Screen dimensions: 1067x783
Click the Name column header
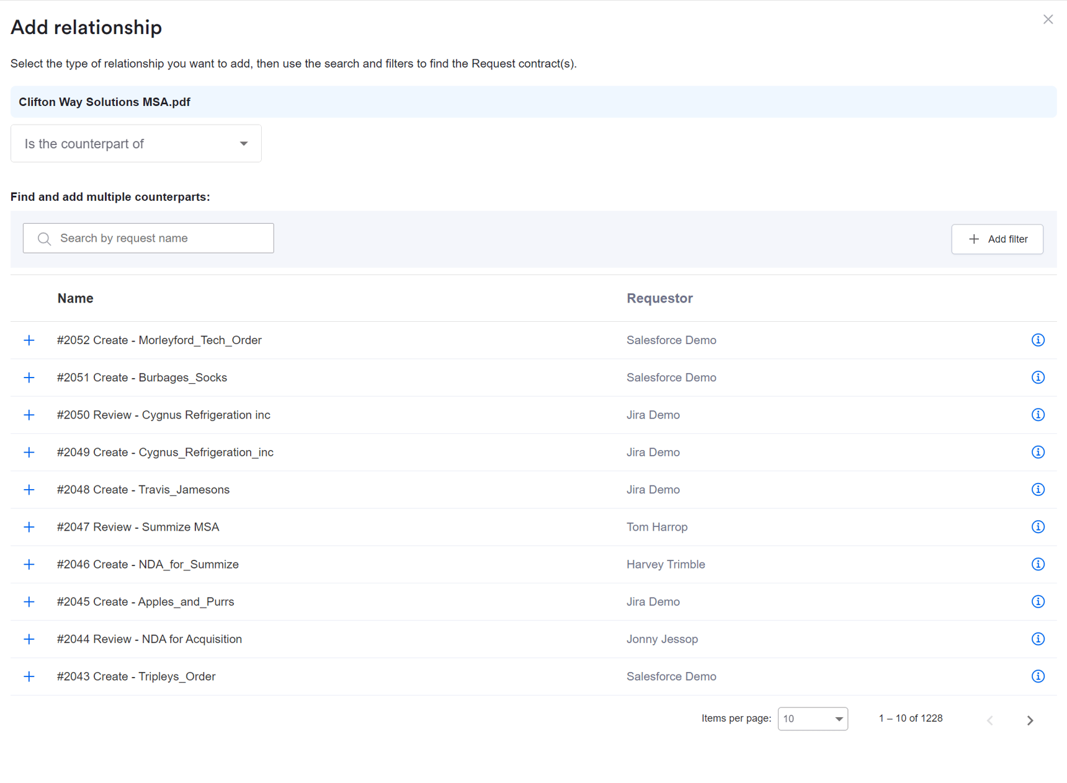click(x=75, y=298)
